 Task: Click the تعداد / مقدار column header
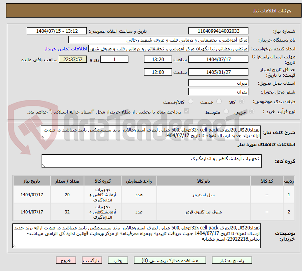click(67, 181)
